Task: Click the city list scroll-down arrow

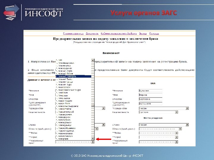Action: (93, 138)
